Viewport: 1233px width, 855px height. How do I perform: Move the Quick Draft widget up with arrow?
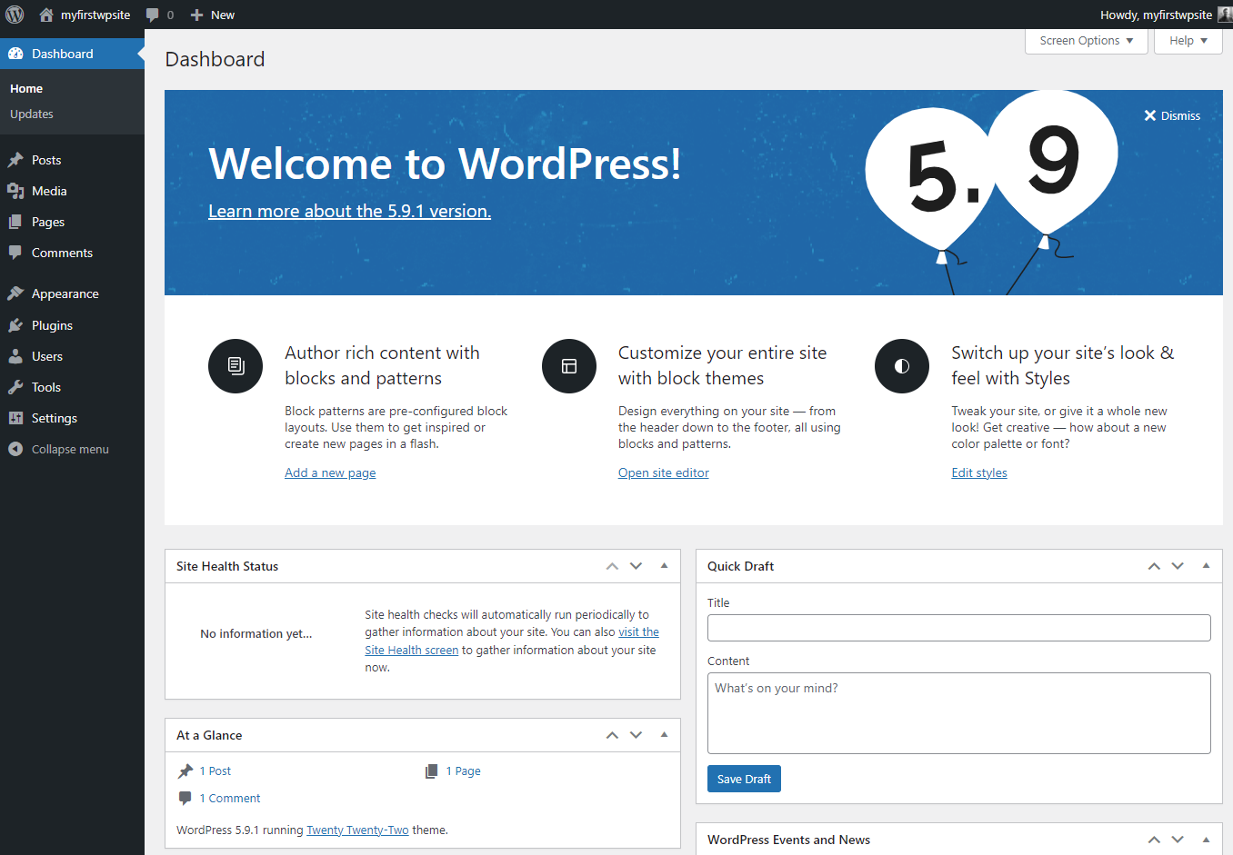(1153, 565)
